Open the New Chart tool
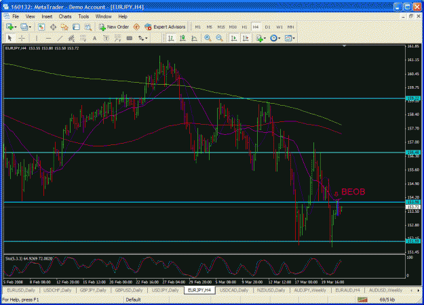Screen dimensions: 424x305 tap(9, 26)
